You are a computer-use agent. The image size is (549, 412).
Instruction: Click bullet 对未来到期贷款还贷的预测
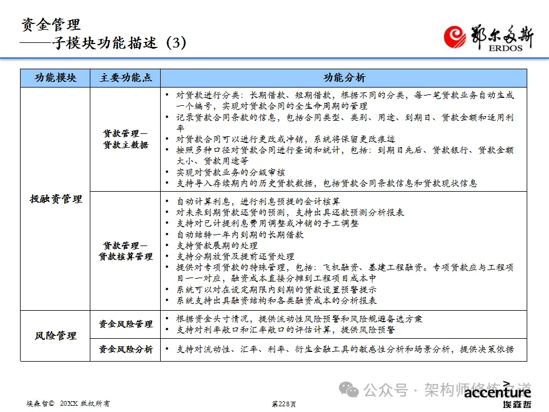(x=290, y=212)
